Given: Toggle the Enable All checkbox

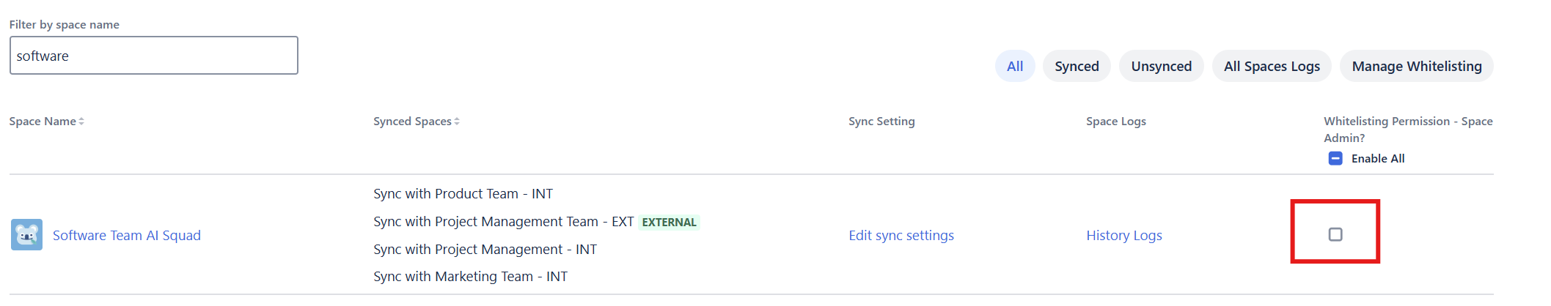Looking at the screenshot, I should tap(1335, 158).
